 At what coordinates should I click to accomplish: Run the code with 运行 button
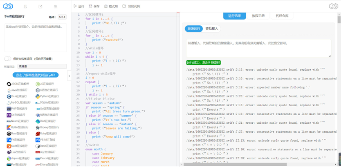pyautogui.click(x=79, y=6)
